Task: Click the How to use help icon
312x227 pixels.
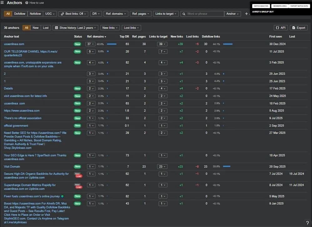Action: [x=27, y=3]
